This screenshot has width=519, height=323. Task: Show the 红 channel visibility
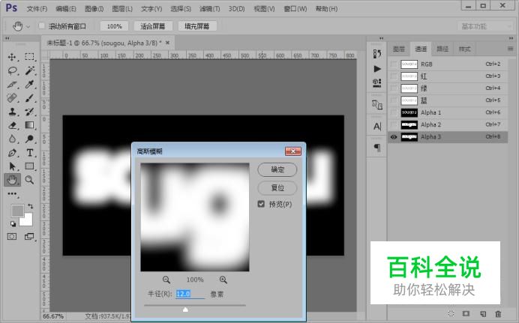click(x=394, y=76)
